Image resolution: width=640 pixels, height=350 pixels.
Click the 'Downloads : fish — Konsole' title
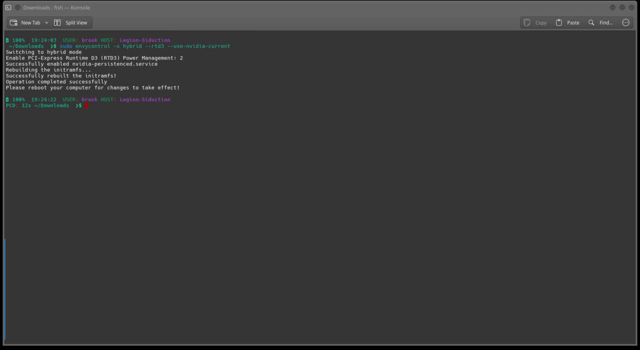(x=56, y=7)
